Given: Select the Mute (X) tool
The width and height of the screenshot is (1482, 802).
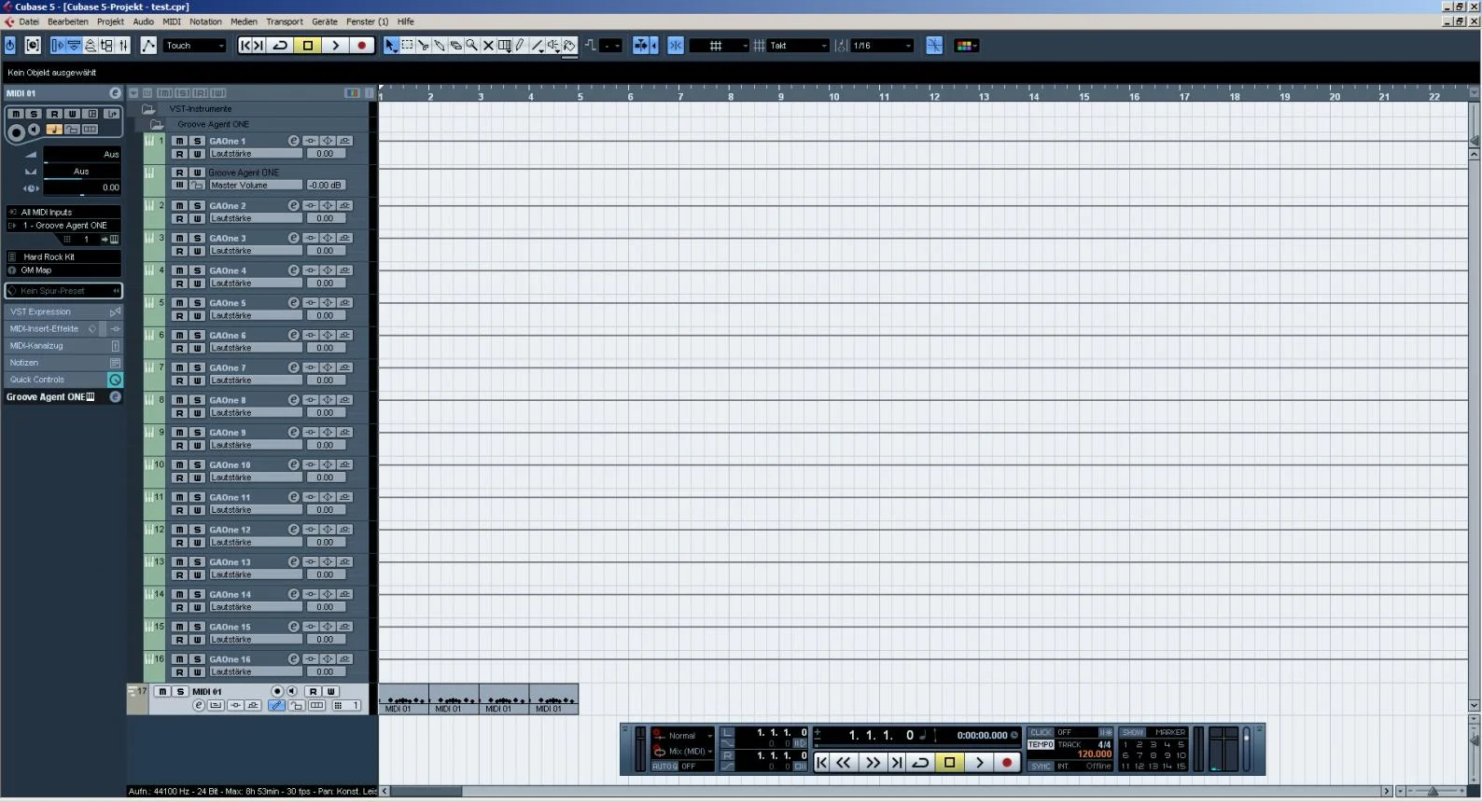Looking at the screenshot, I should 488,46.
